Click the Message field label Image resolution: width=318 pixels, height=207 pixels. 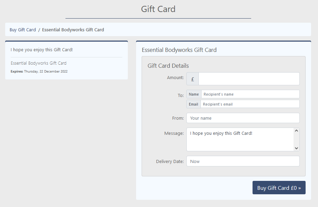tap(174, 133)
